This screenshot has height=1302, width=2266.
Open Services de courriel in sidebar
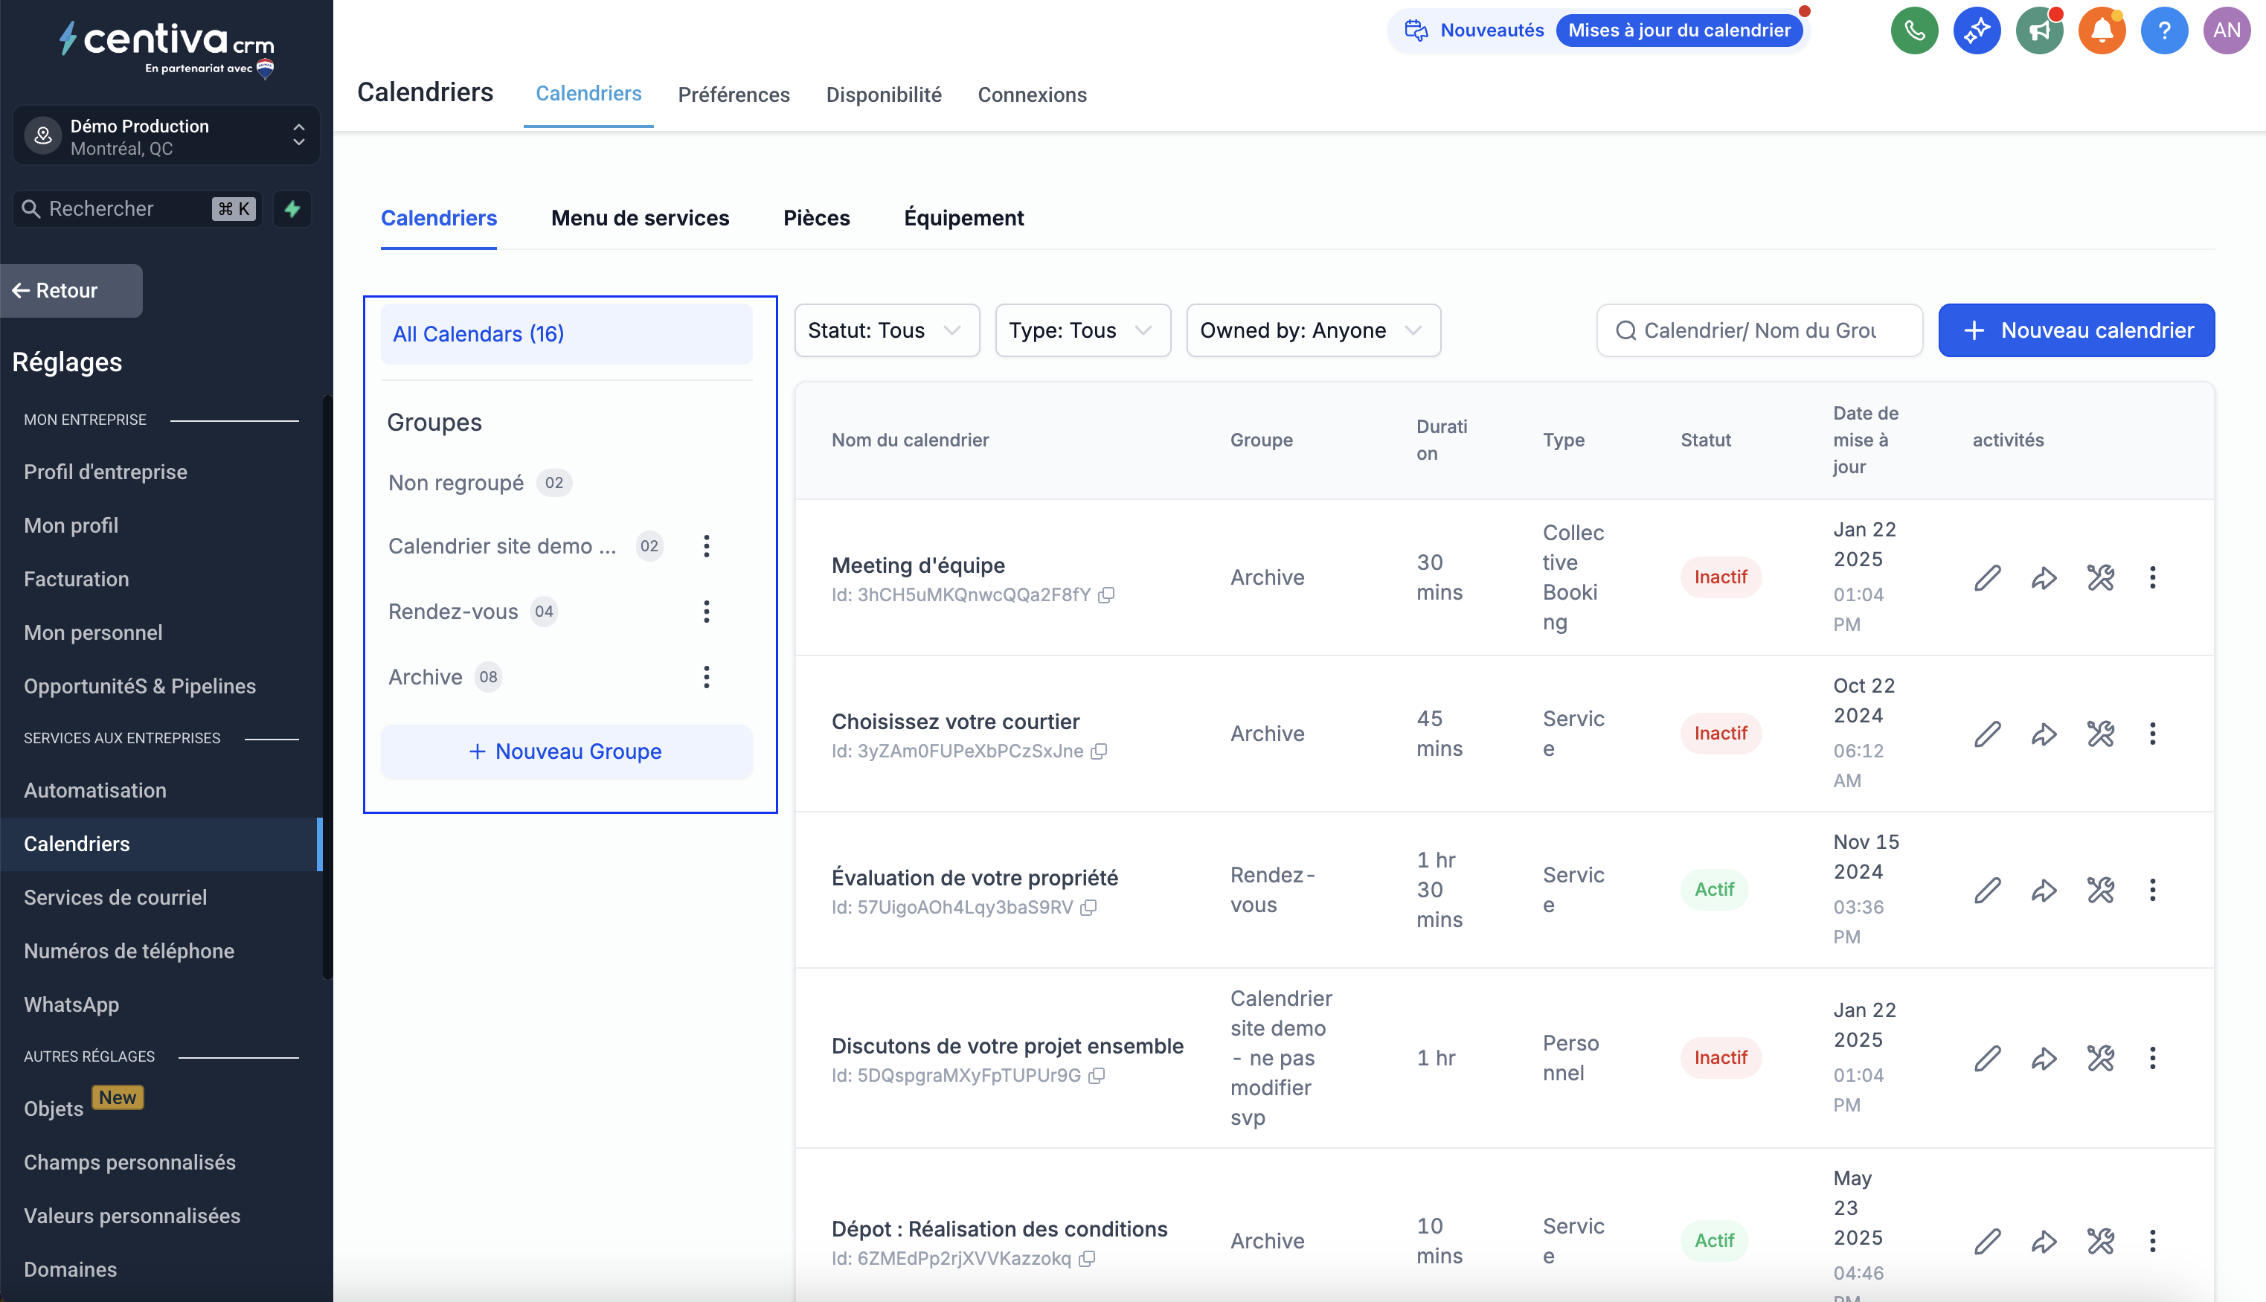[115, 897]
